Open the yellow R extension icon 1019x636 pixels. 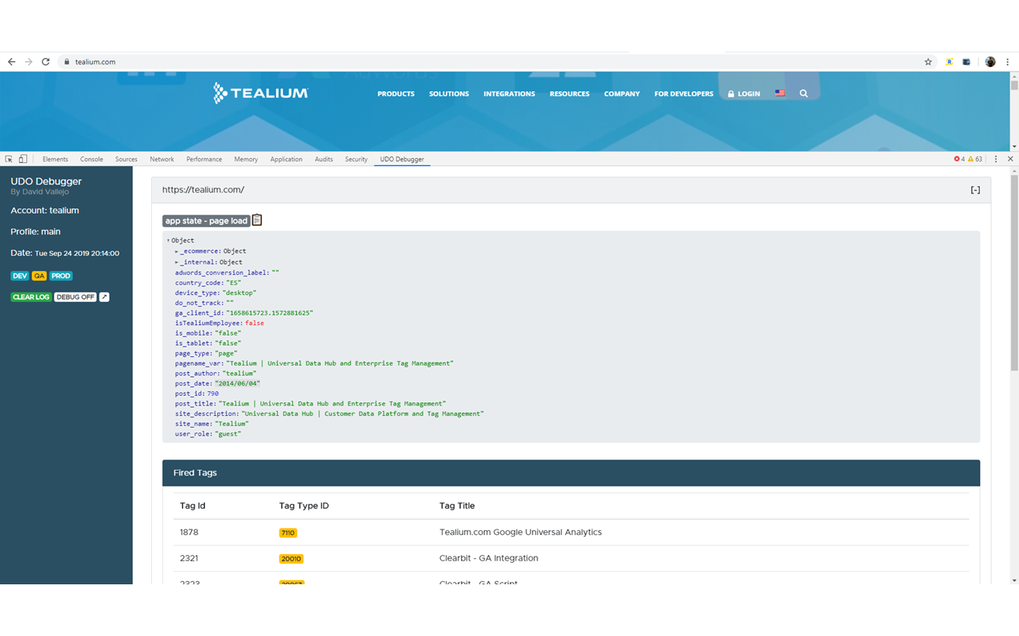tap(949, 62)
